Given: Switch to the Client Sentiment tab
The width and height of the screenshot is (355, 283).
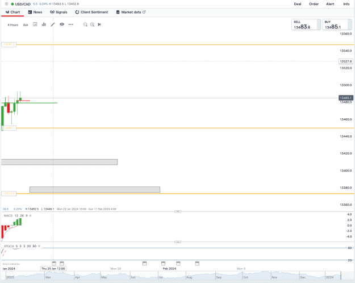Looking at the screenshot, I should tap(91, 13).
